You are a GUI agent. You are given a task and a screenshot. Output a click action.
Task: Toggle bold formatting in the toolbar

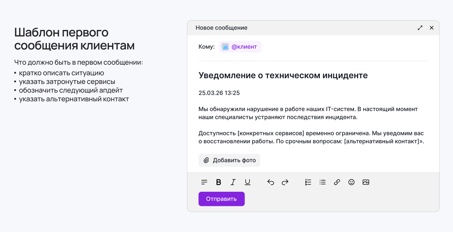[218, 182]
